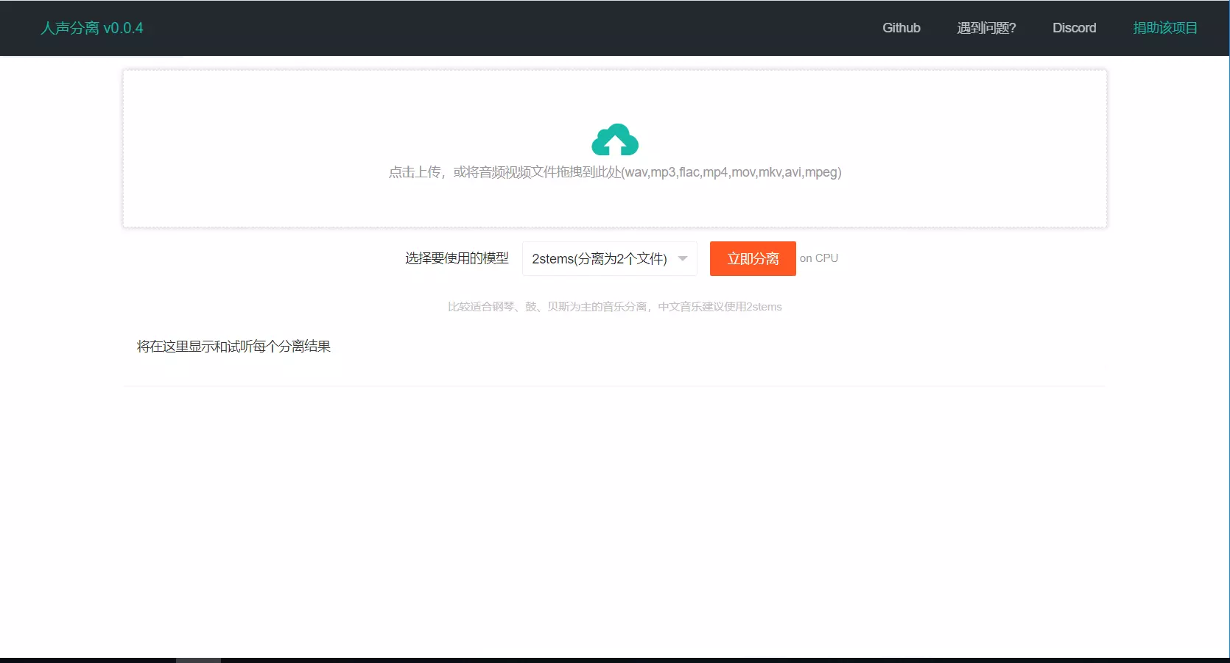
Task: Expand the model dropdown arrow triangle
Action: 683,258
